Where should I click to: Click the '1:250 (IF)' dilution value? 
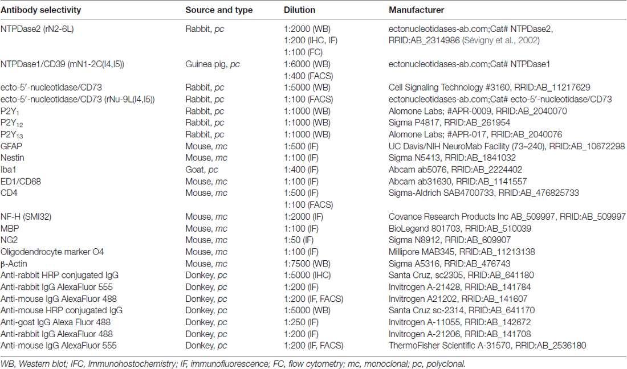coord(301,322)
